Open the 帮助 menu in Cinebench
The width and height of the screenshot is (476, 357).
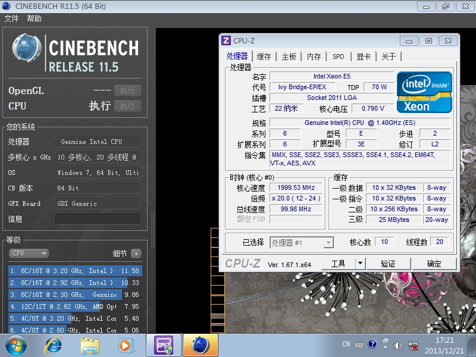(x=34, y=18)
